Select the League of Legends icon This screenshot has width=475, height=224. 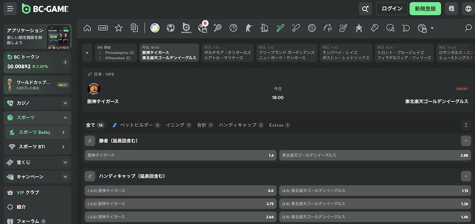[264, 28]
